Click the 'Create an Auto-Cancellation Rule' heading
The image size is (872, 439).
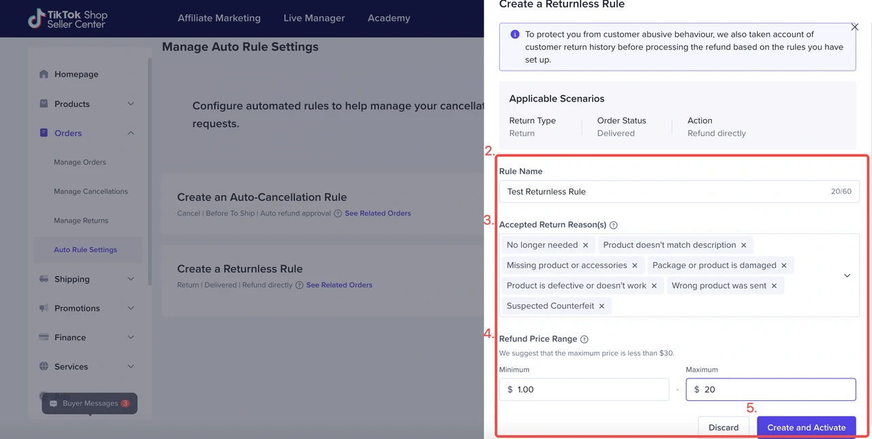(262, 197)
